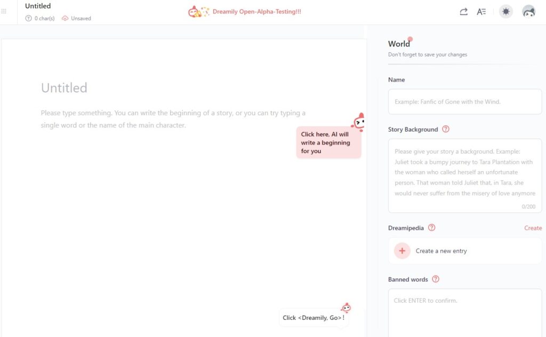This screenshot has height=337, width=546.
Task: Click 'Create a new entry' text button
Action: click(x=441, y=251)
